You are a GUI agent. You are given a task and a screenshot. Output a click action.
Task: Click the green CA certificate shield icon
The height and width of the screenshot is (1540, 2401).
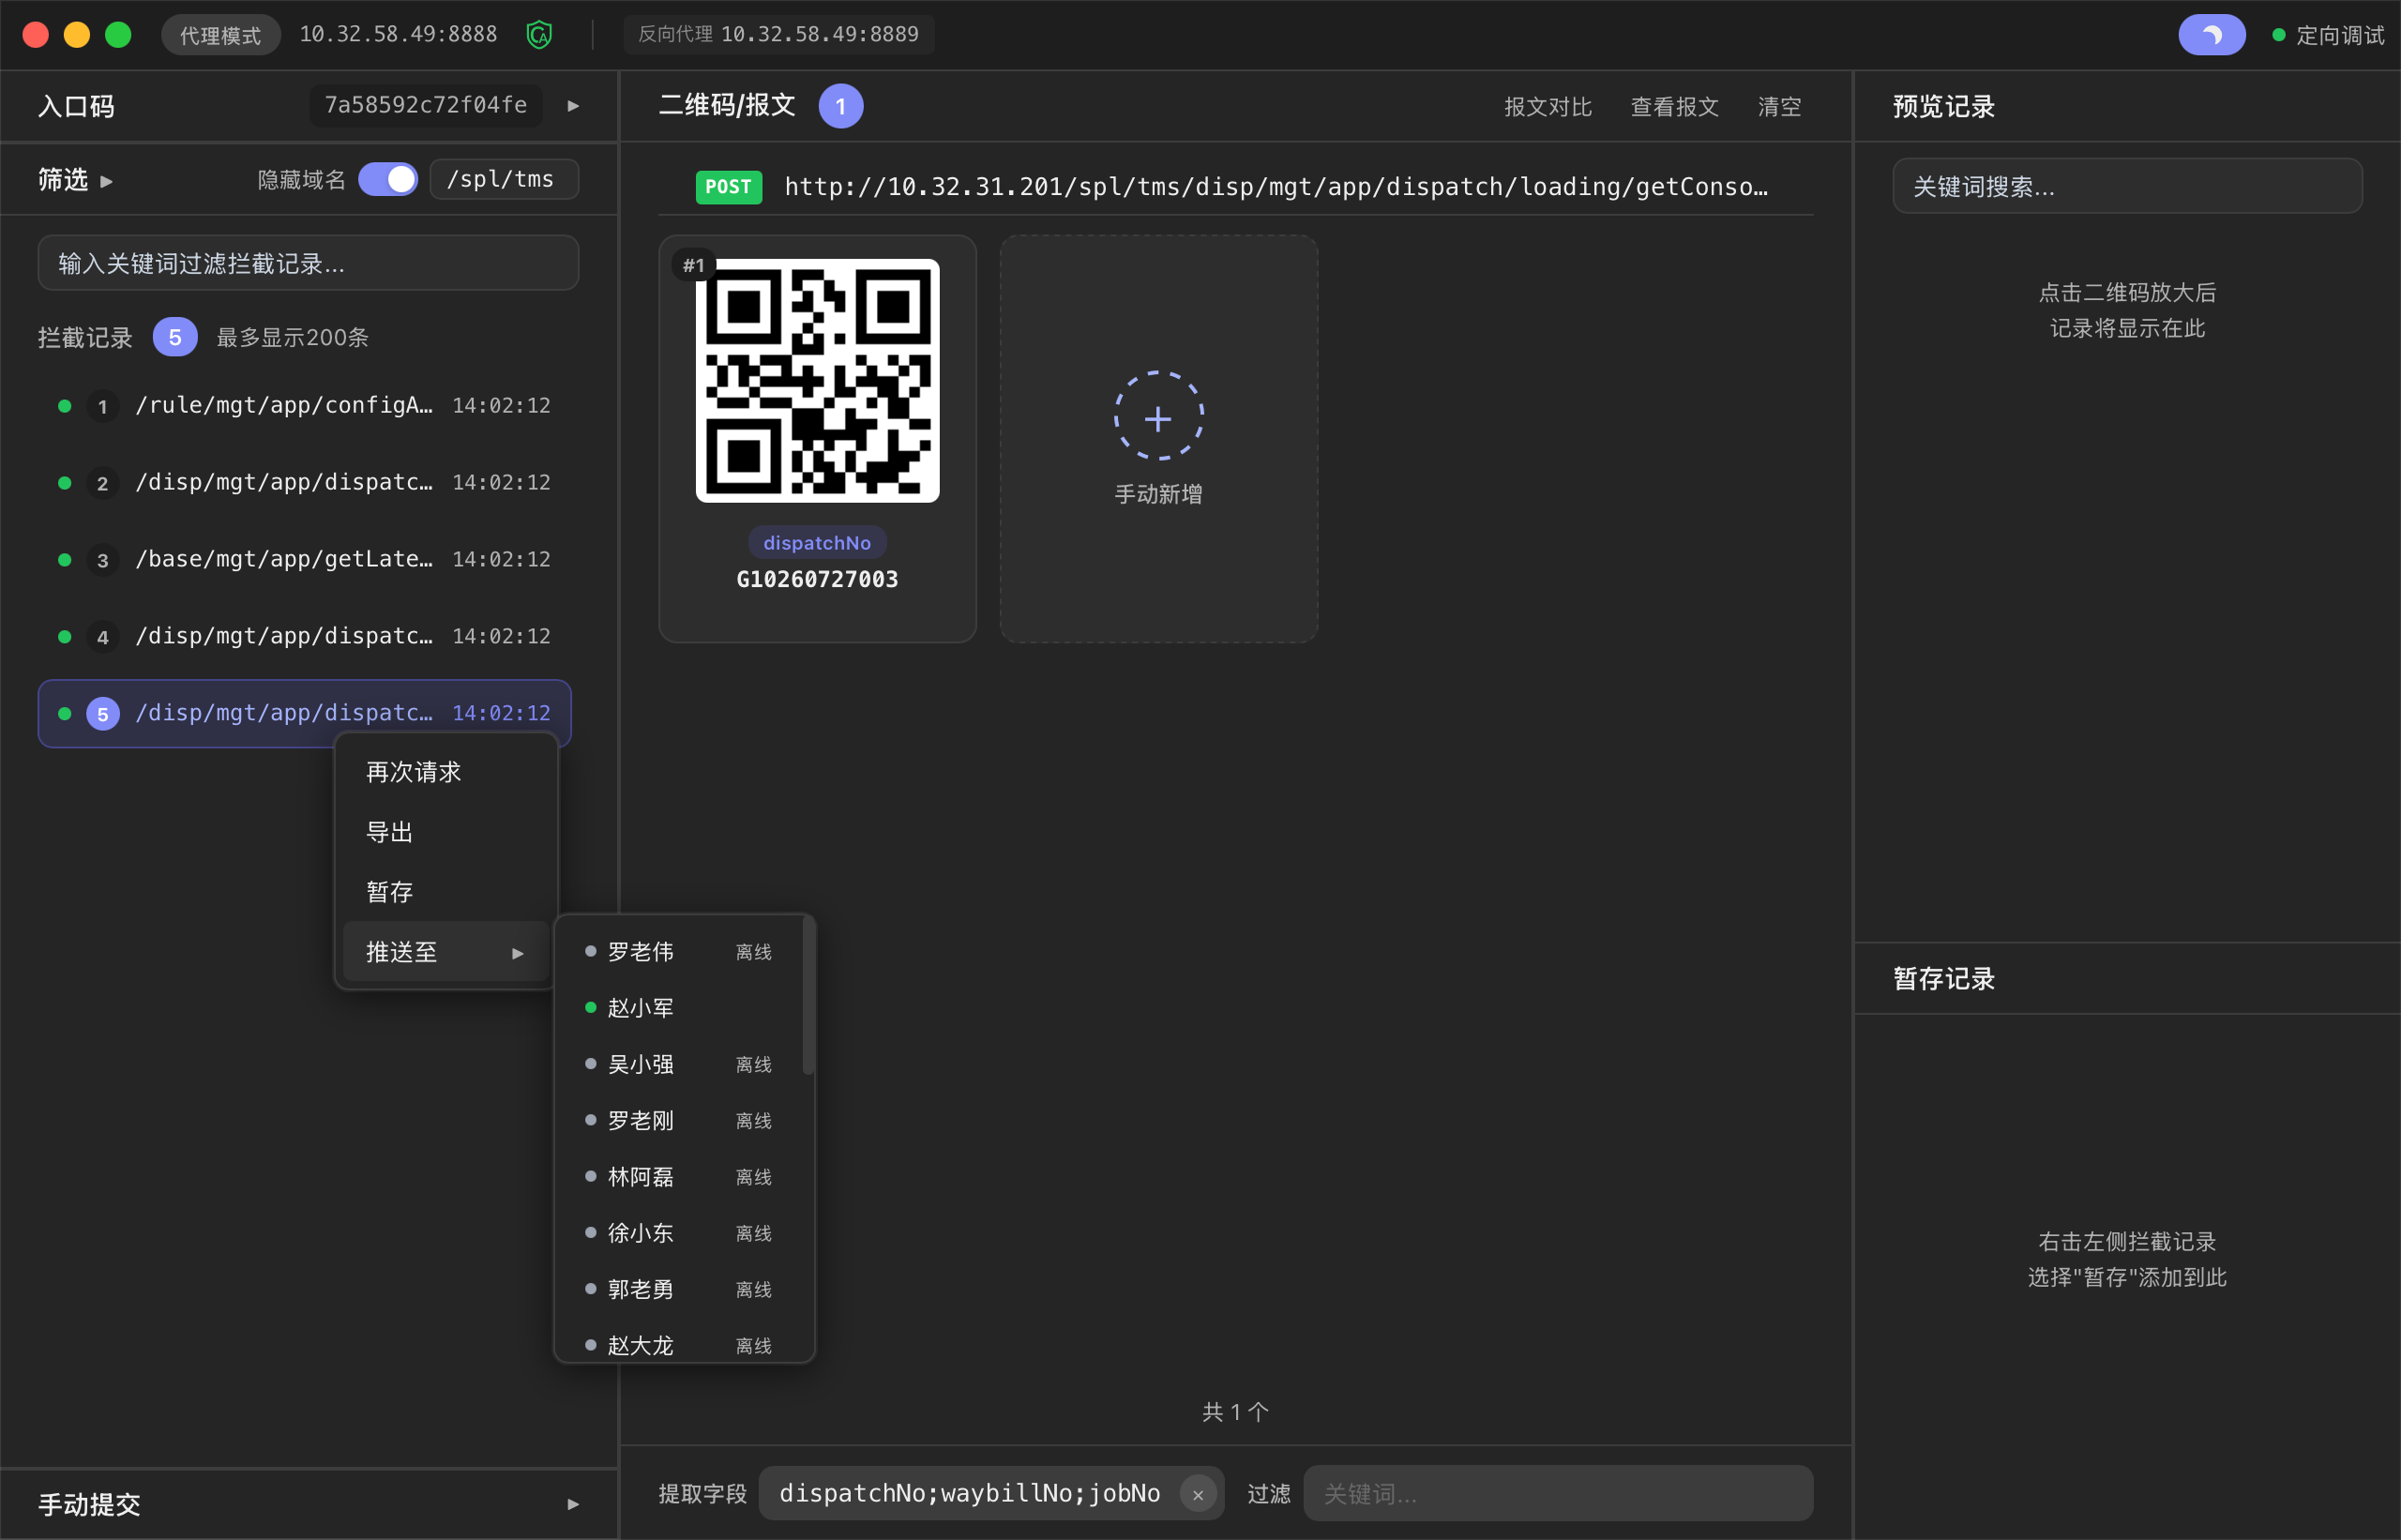coord(539,35)
